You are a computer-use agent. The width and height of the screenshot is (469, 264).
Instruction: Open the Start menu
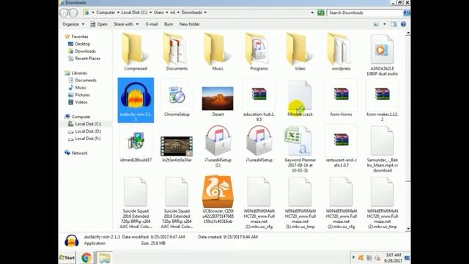[x=67, y=257]
